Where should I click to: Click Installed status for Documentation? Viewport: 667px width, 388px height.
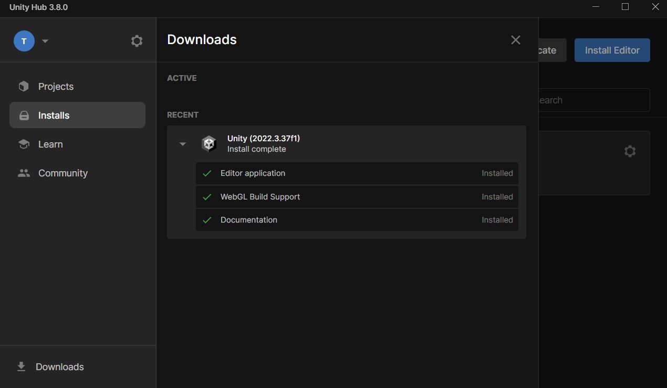pyautogui.click(x=497, y=220)
